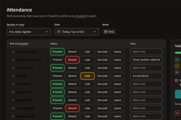Expand the Date picker chevron
Viewport: 181px width, 120px height.
[95, 32]
